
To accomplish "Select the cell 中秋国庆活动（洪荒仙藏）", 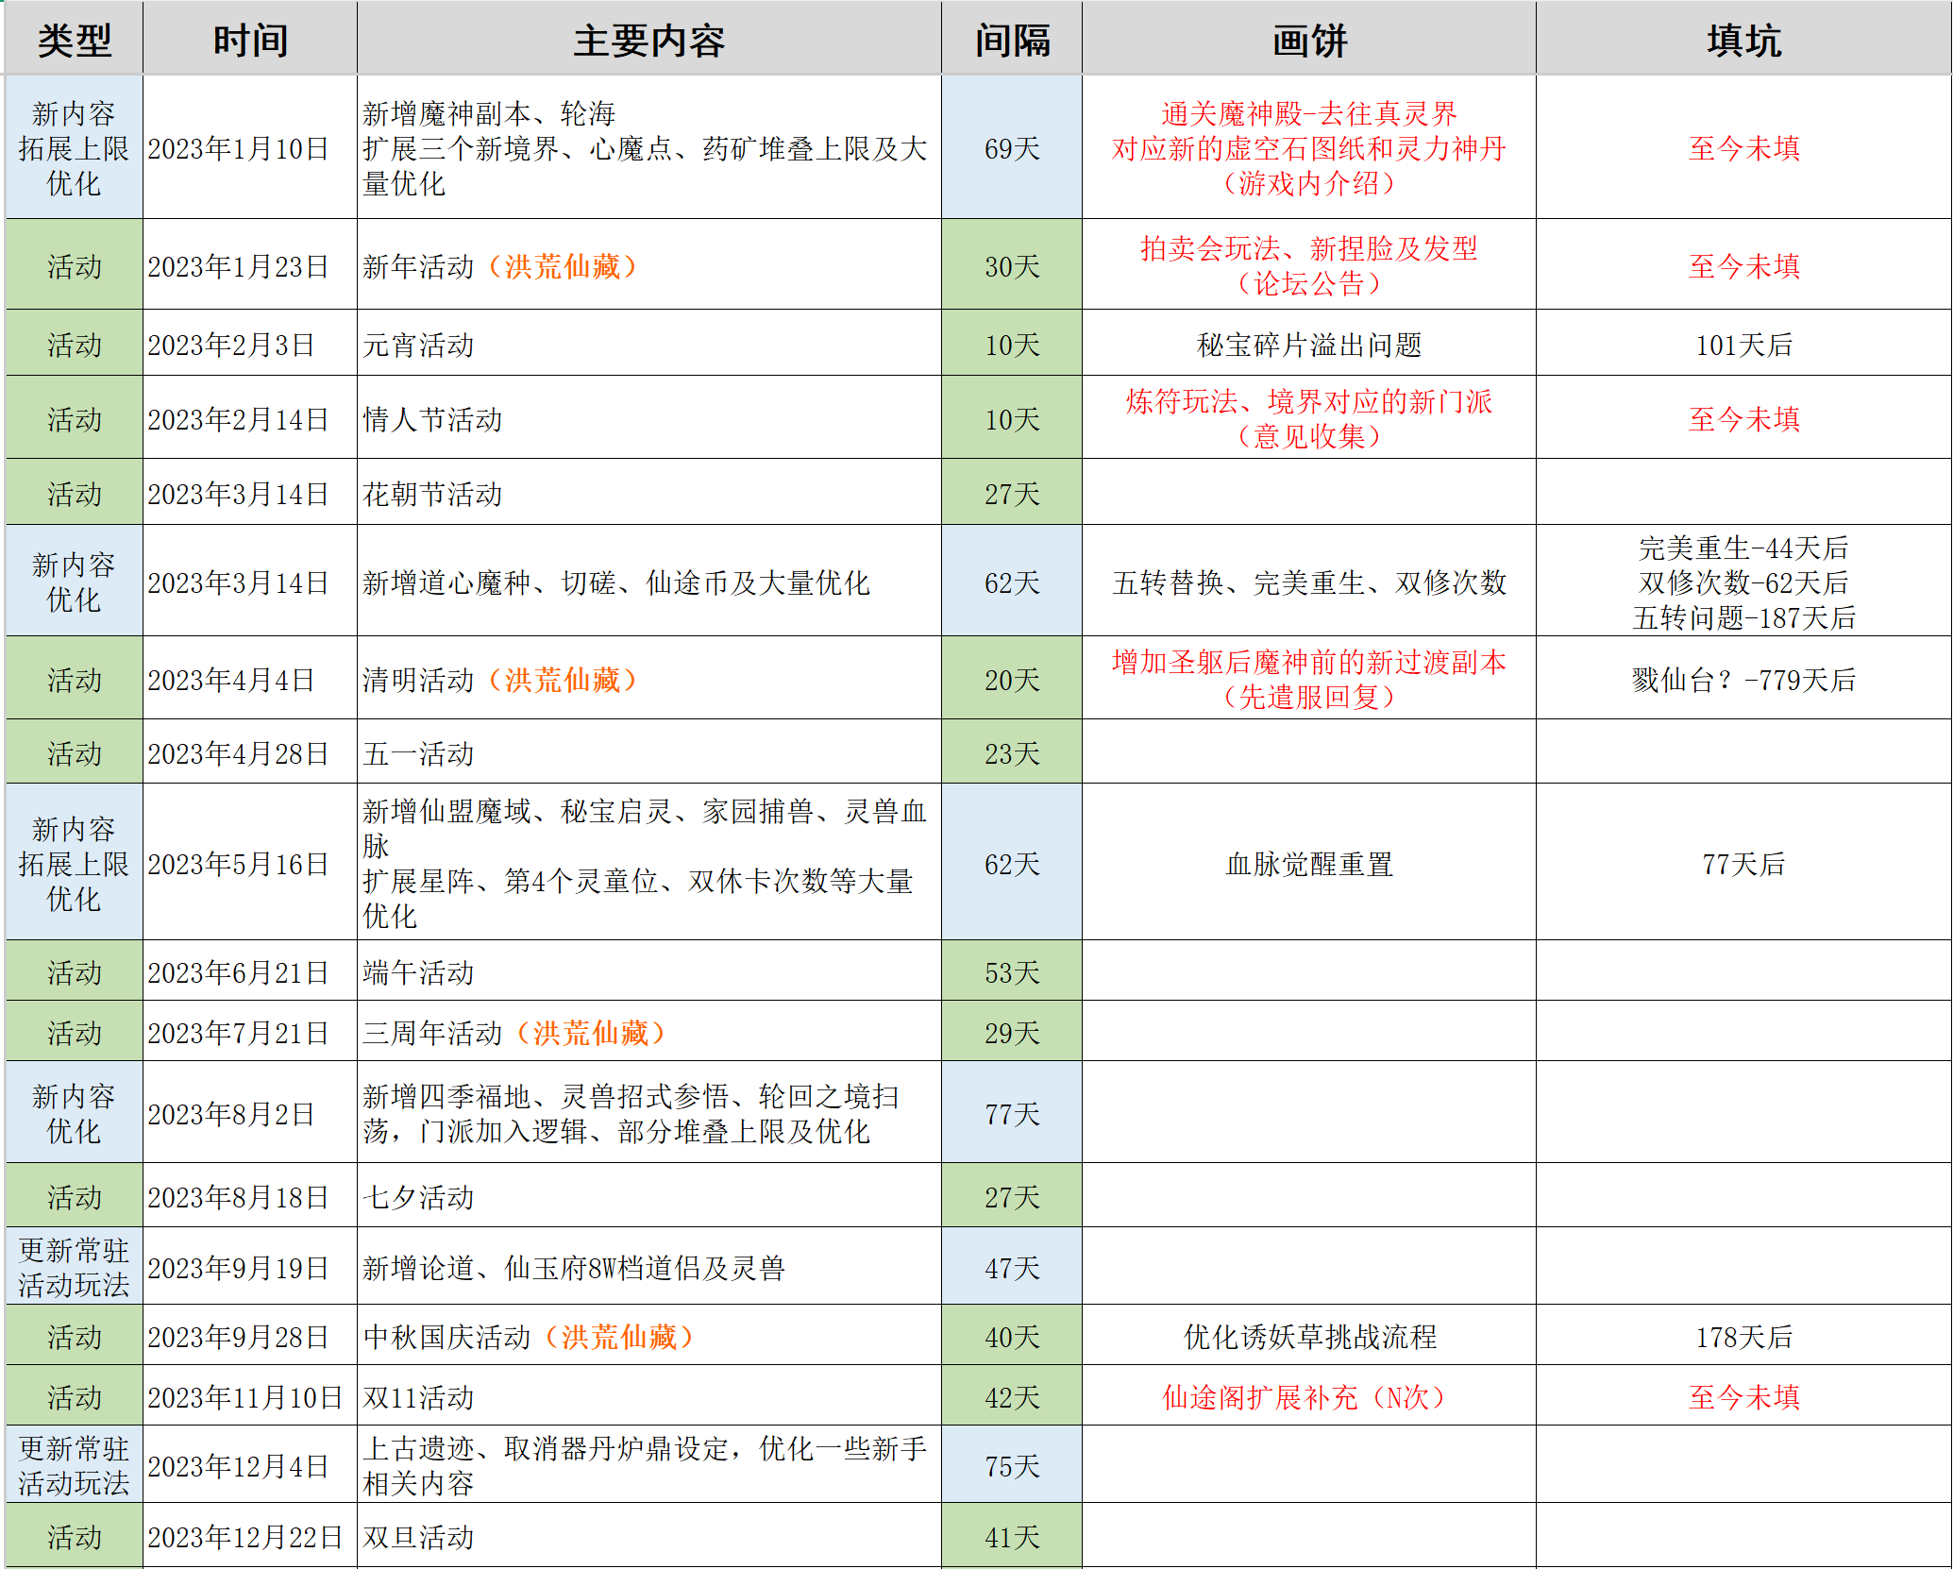I will (649, 1336).
